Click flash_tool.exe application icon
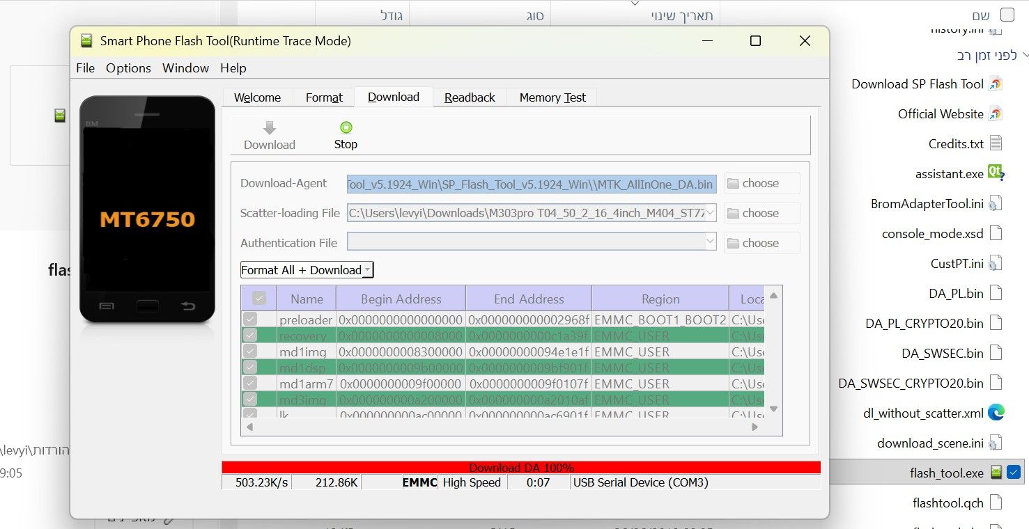This screenshot has width=1029, height=529. [996, 473]
